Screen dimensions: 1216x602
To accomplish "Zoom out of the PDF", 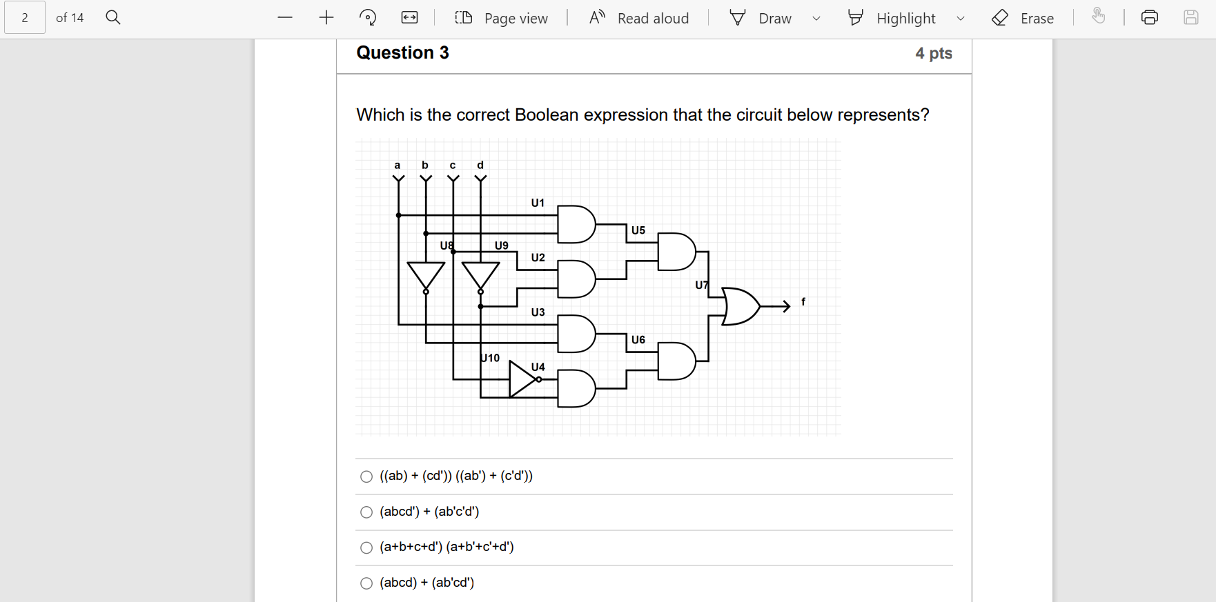I will [x=284, y=17].
